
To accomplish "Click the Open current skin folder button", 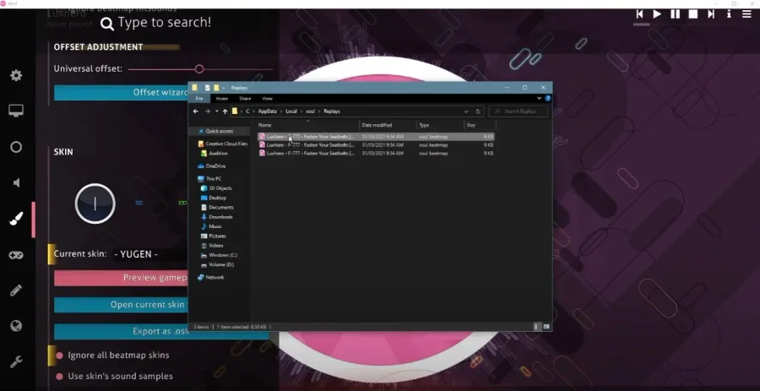I will click(121, 305).
